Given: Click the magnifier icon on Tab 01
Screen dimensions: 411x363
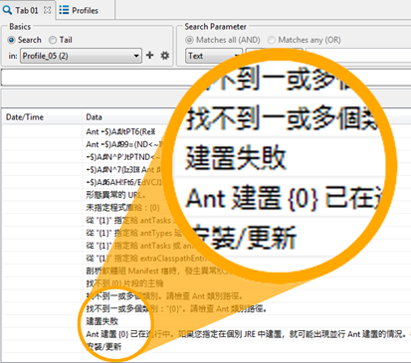Looking at the screenshot, I should pos(7,10).
